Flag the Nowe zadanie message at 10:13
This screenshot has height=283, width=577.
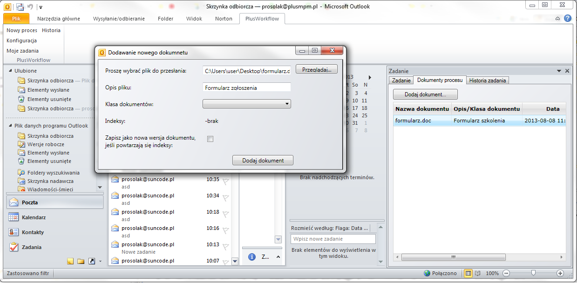[x=225, y=246]
